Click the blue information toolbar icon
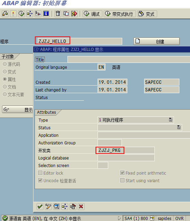The image size is (190, 221). (x=46, y=14)
